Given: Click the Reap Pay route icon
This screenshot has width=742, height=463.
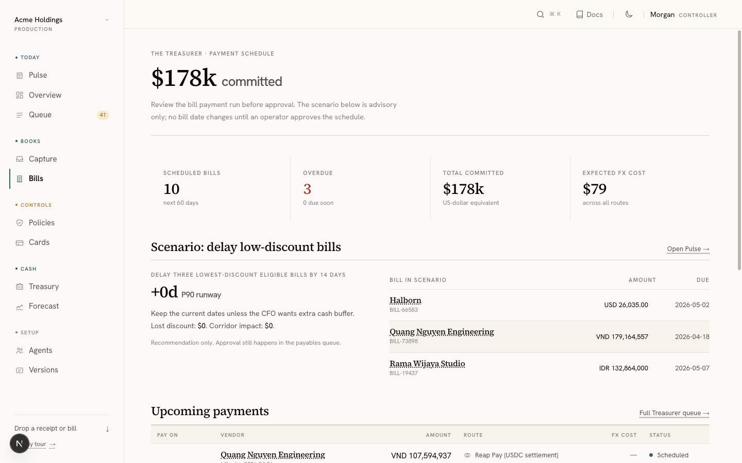Looking at the screenshot, I should 467,455.
